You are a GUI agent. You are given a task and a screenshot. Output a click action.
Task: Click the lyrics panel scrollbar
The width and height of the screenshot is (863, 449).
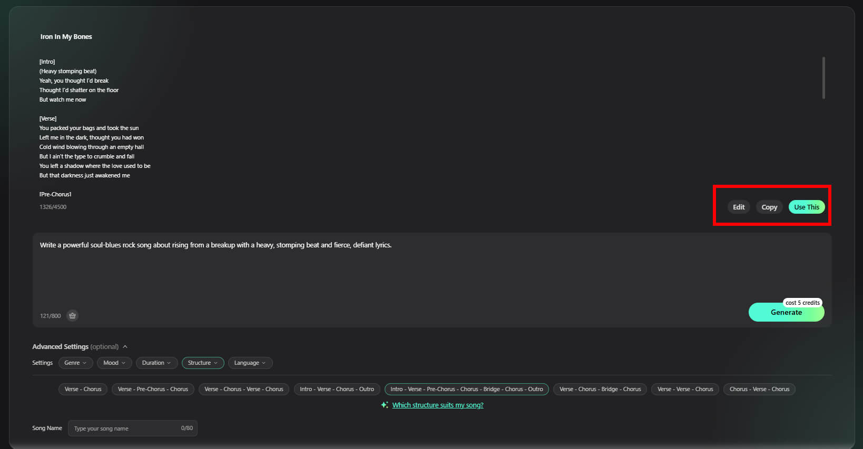point(823,78)
